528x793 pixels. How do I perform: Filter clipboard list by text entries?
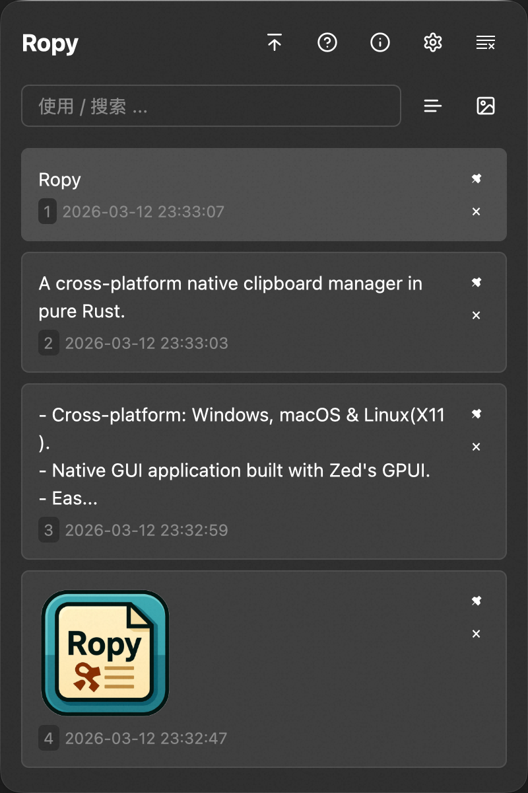click(x=433, y=106)
